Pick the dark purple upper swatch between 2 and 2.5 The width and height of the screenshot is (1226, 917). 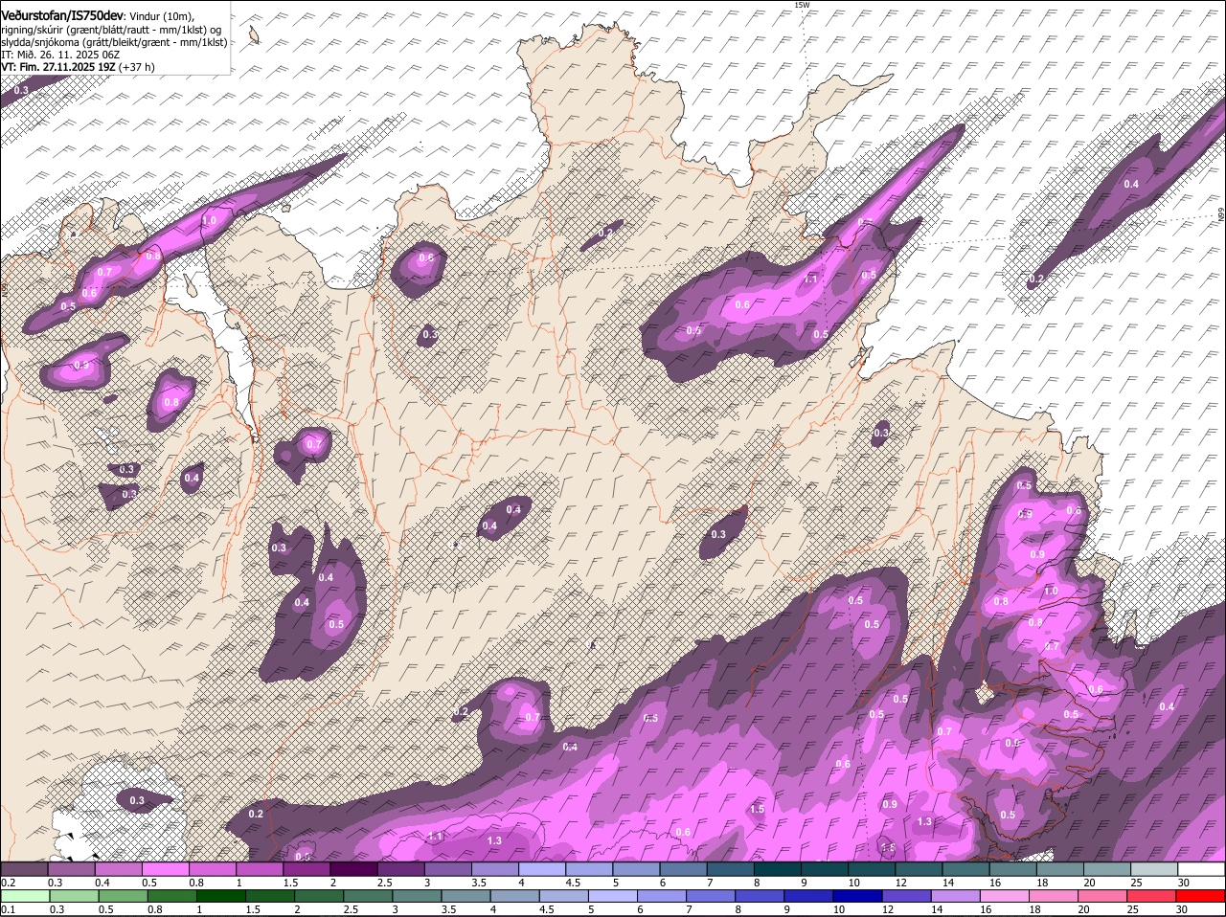tap(353, 868)
